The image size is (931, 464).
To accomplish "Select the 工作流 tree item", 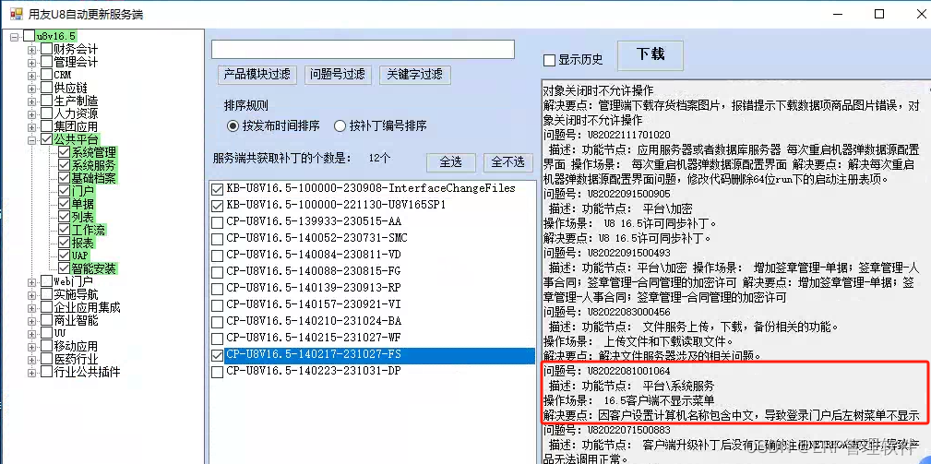I will 89,231.
